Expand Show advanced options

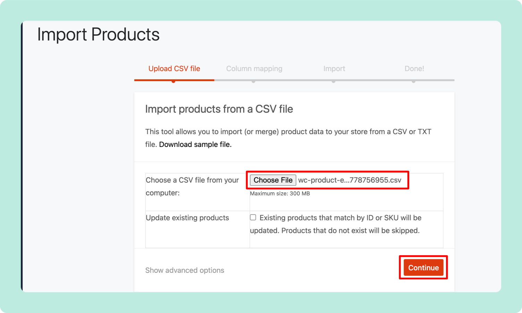[x=185, y=270]
